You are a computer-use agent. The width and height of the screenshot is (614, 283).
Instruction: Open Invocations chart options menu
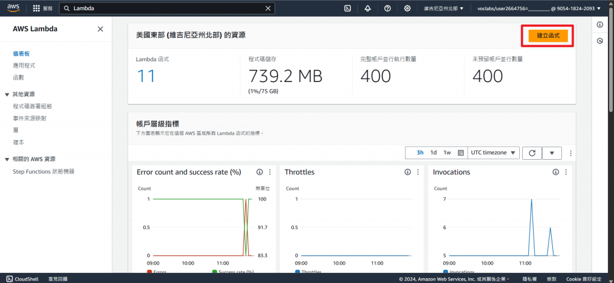pyautogui.click(x=566, y=172)
